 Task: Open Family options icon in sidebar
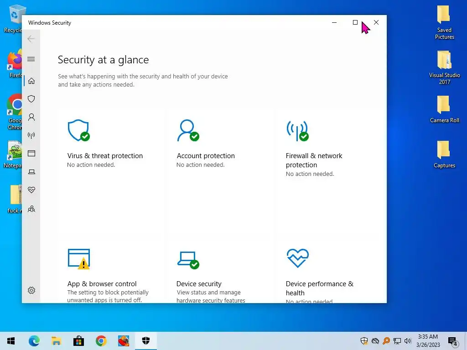pos(31,209)
